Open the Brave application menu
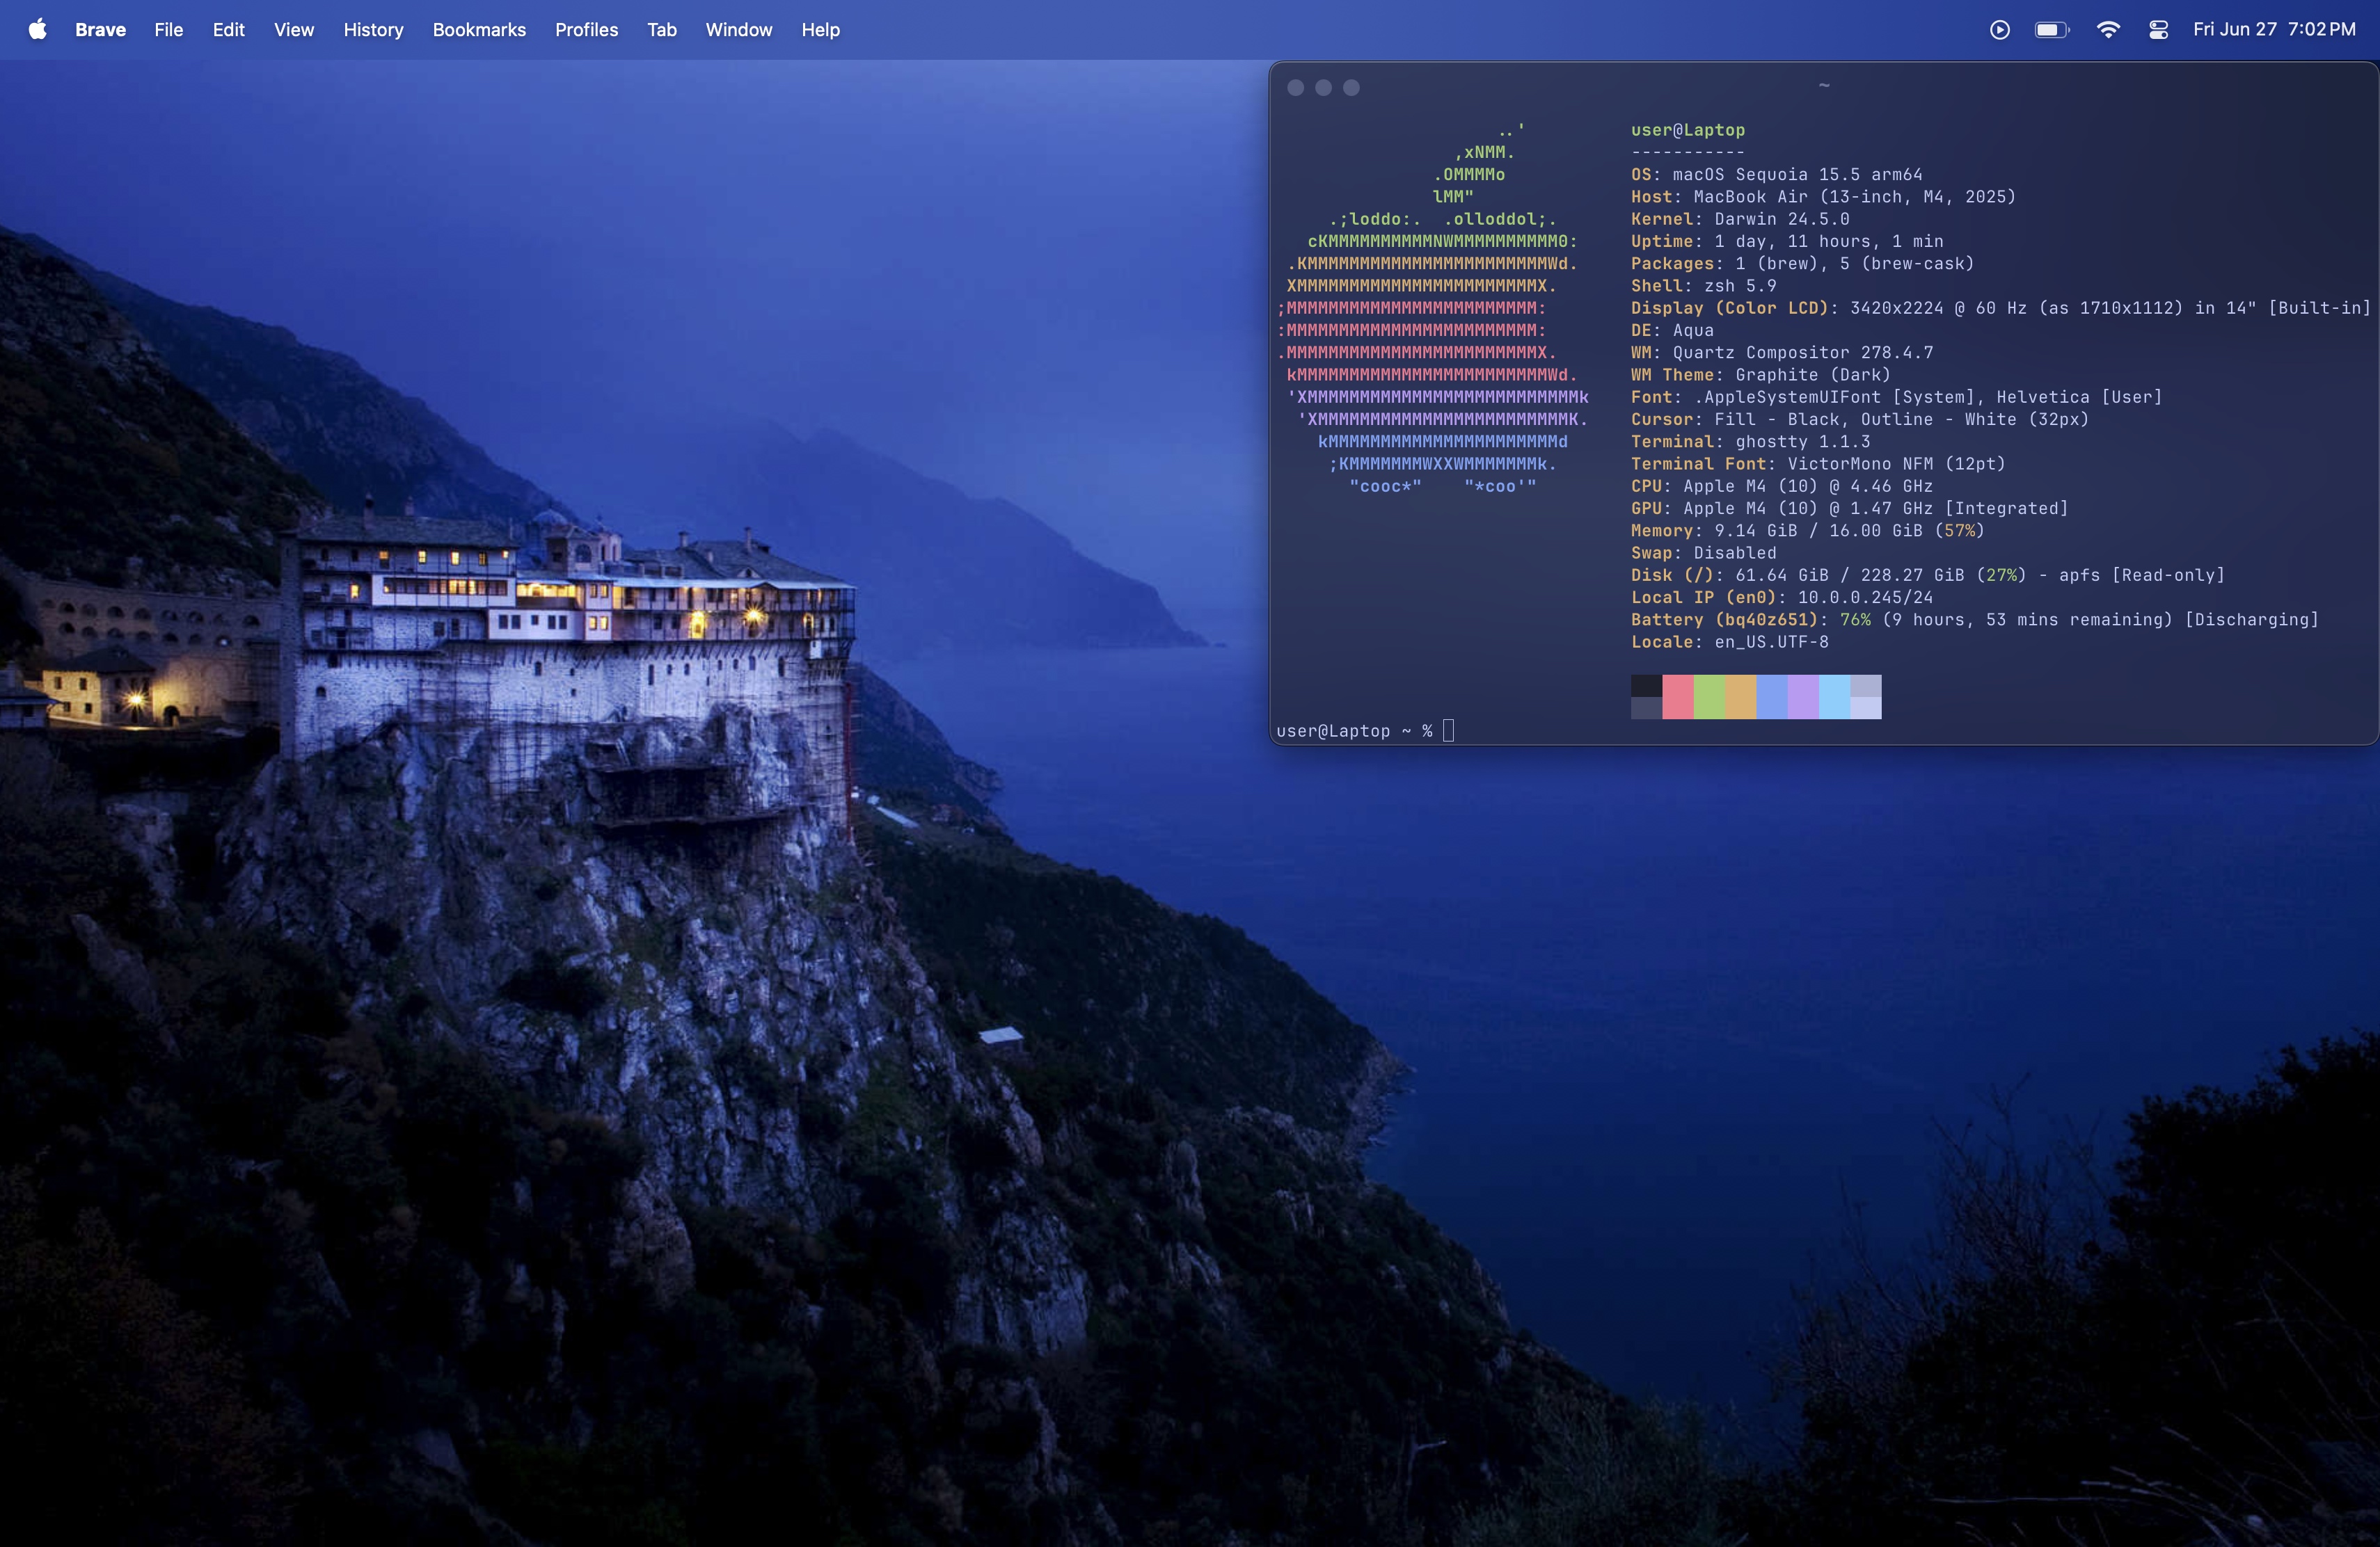 [100, 30]
